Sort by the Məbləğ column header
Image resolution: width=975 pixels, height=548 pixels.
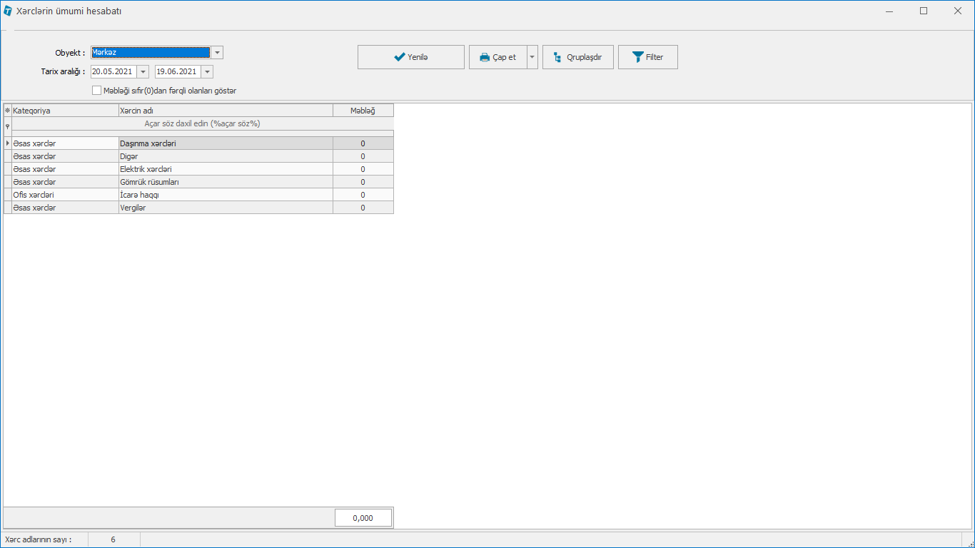(363, 111)
